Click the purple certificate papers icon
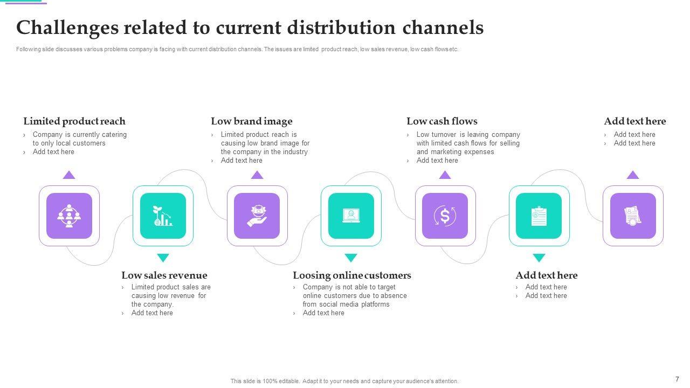690x388 pixels. [x=633, y=216]
